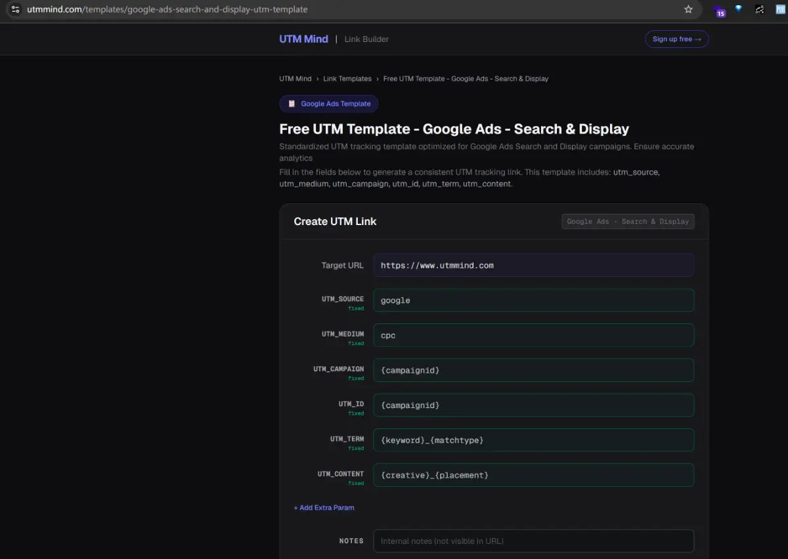Click the Sign up free button
Image resolution: width=788 pixels, height=559 pixels.
677,39
